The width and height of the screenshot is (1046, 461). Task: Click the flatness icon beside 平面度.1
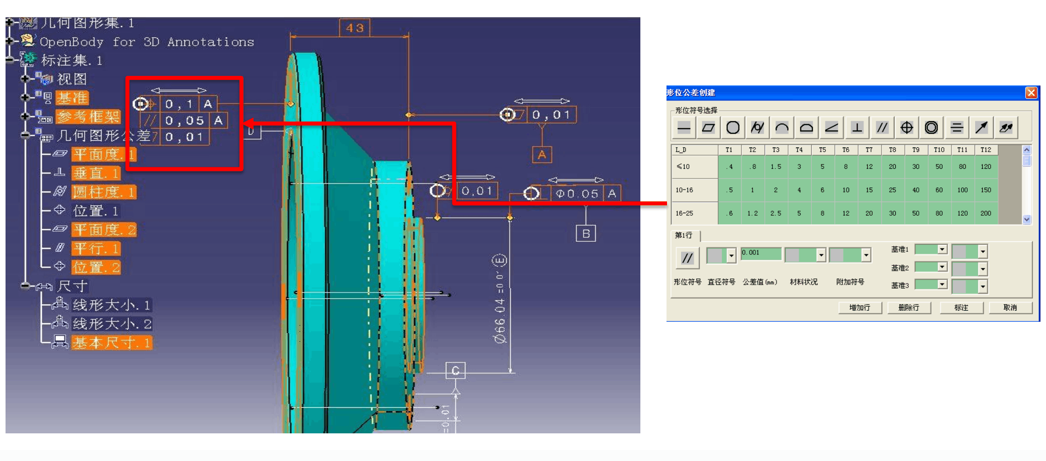(60, 153)
